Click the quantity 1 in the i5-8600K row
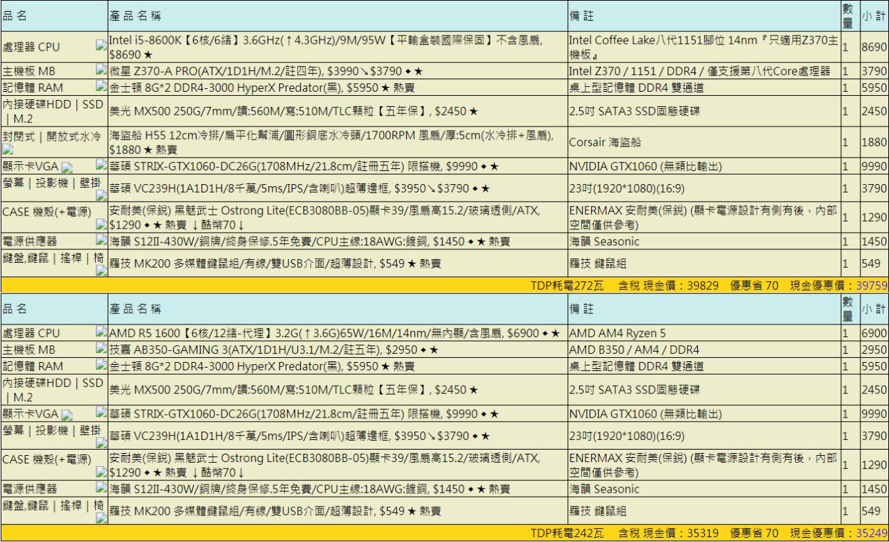Image resolution: width=889 pixels, height=542 pixels. pyautogui.click(x=845, y=47)
